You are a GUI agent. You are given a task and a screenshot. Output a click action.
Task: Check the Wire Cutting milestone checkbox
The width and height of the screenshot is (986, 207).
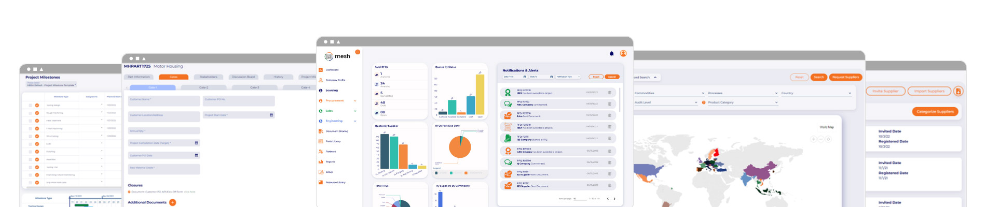[x=37, y=136]
